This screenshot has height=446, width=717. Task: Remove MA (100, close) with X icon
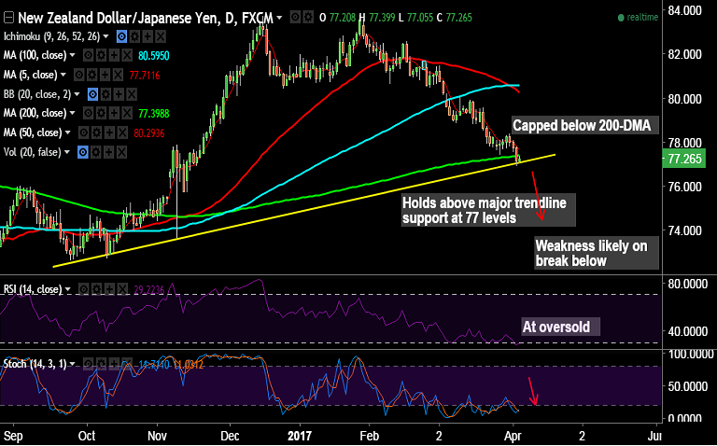[x=127, y=56]
